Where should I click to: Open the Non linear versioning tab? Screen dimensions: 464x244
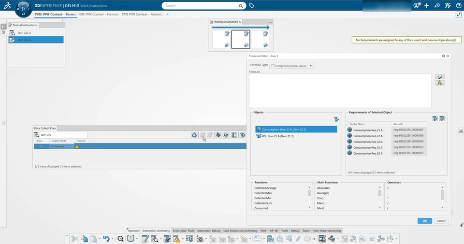coord(327,230)
